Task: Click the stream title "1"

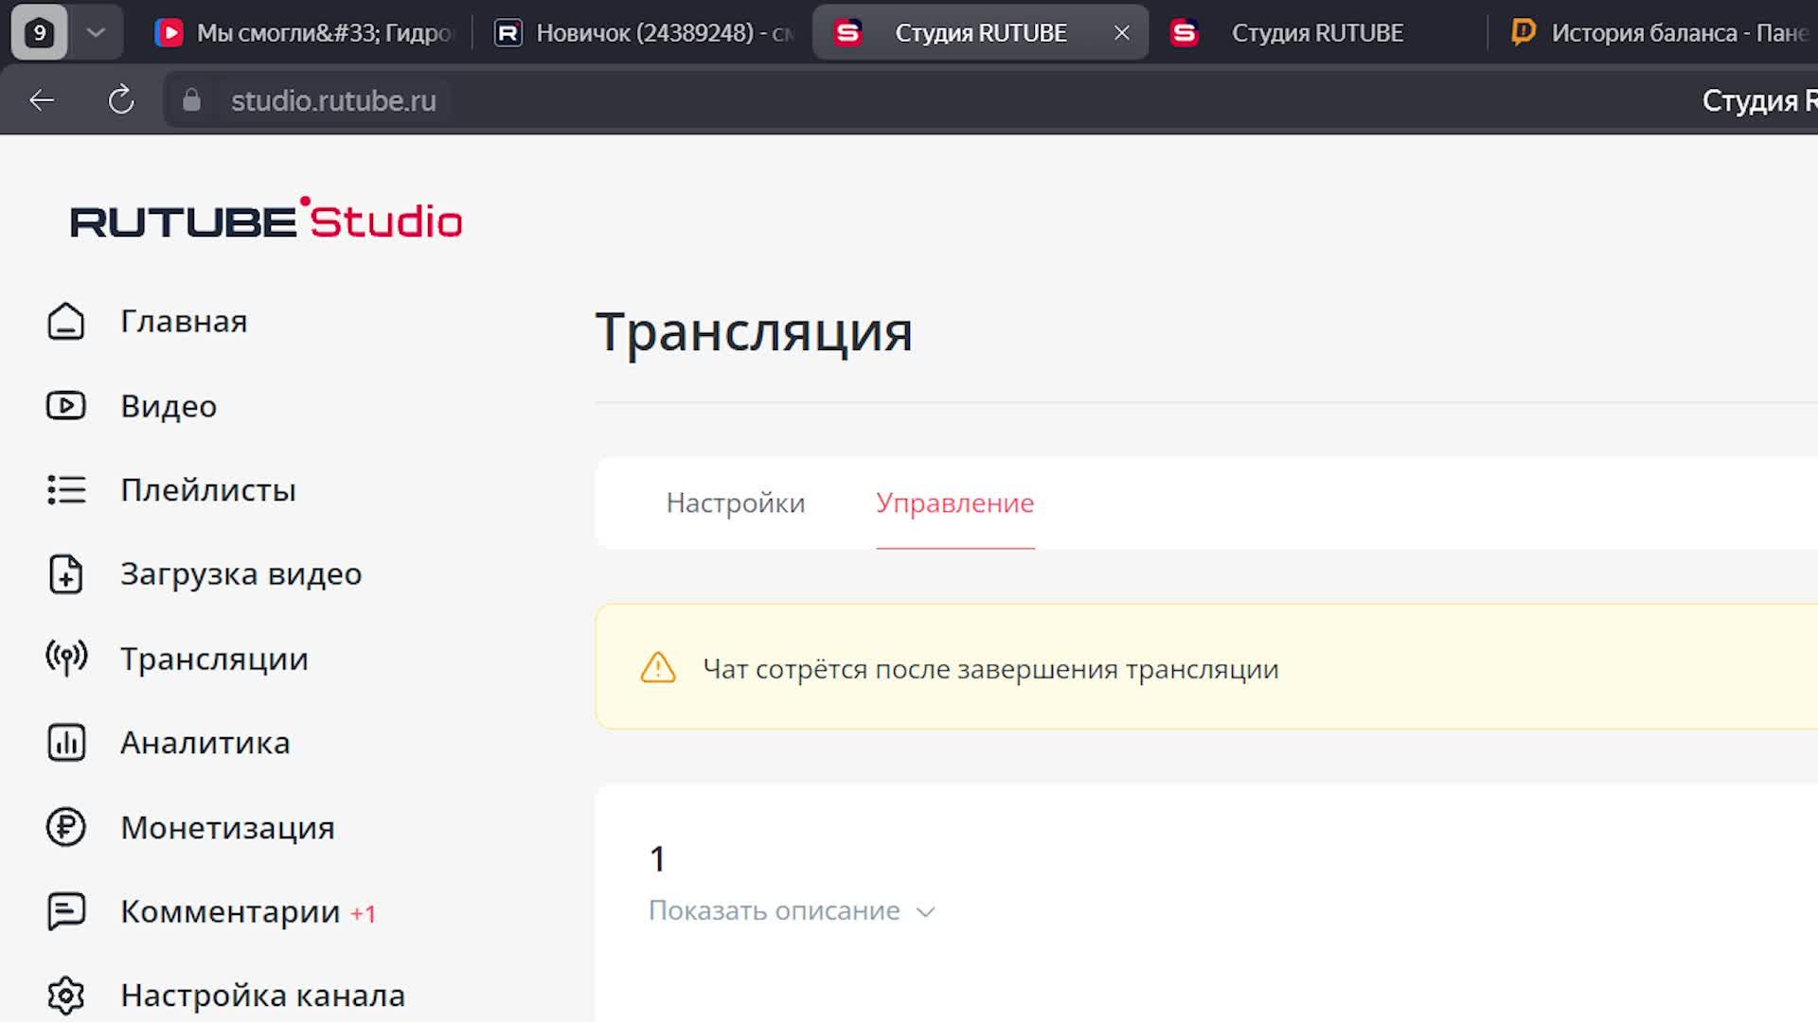Action: click(x=658, y=859)
